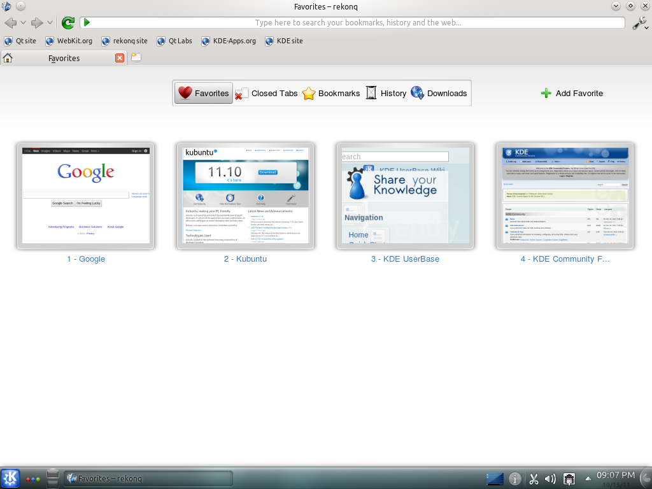
Task: Show the Downloads section
Action: 439,93
